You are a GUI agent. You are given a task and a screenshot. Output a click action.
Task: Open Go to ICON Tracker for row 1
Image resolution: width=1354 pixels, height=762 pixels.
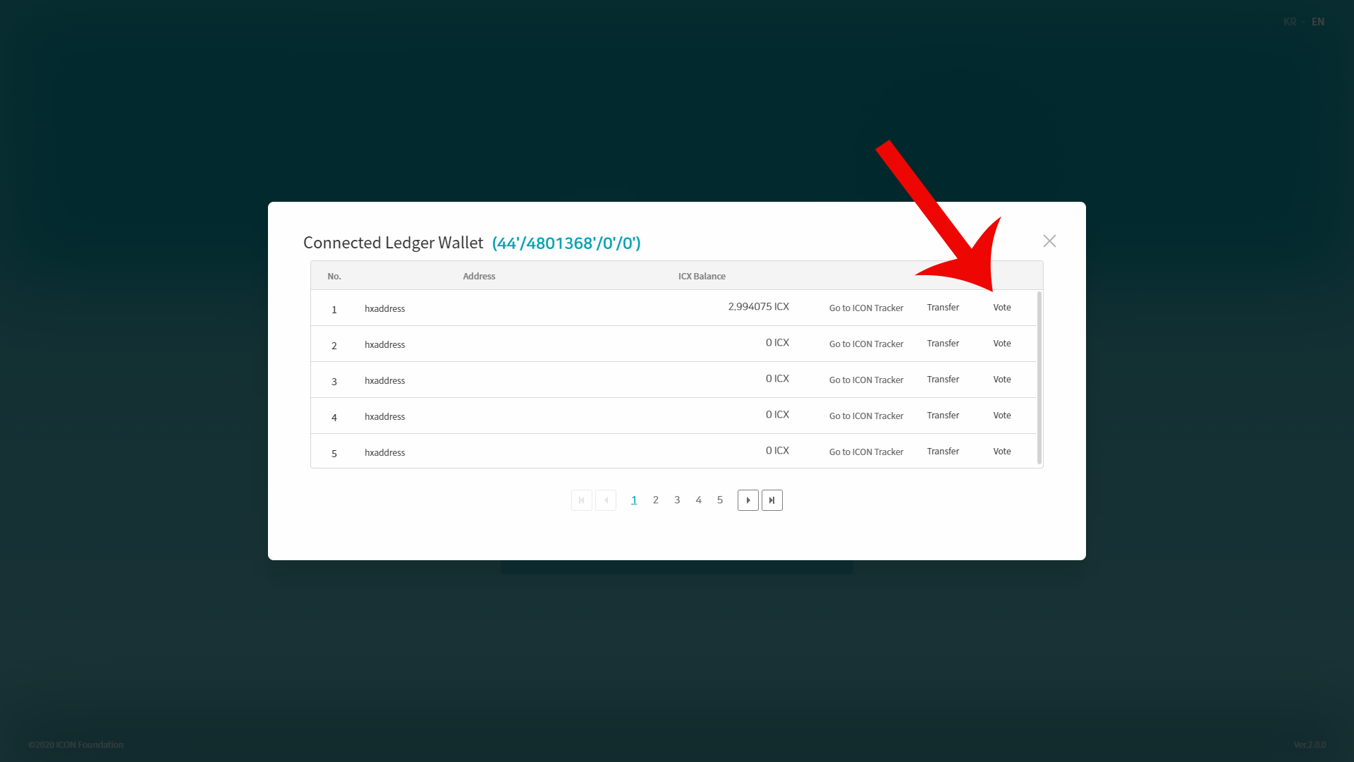(x=865, y=308)
